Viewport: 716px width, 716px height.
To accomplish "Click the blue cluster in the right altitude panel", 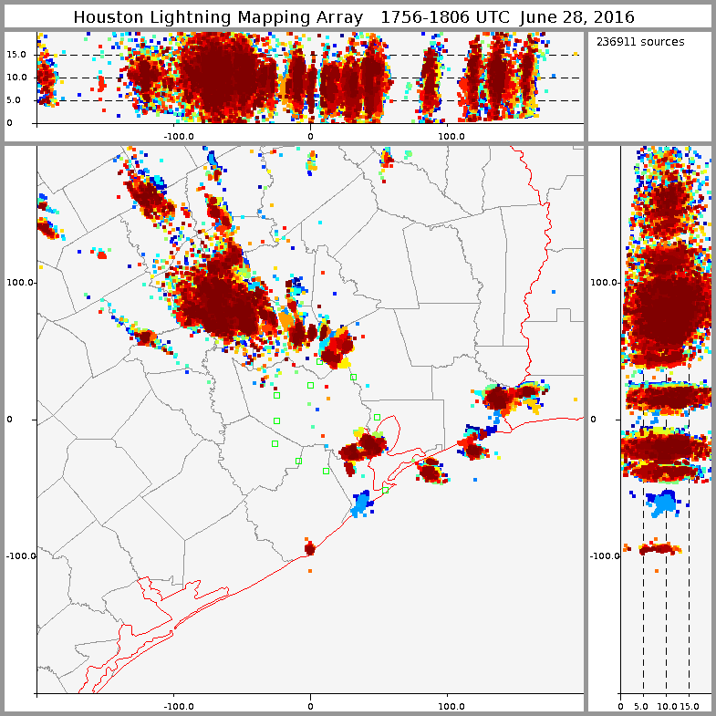I will (x=663, y=502).
